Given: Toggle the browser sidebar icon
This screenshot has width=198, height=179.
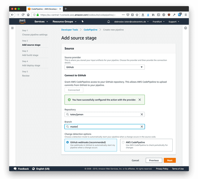Looking at the screenshot, I should pyautogui.click(x=158, y=15).
